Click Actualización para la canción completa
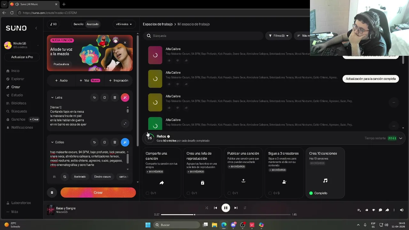Viewport: 409px width, 230px height. [371, 79]
